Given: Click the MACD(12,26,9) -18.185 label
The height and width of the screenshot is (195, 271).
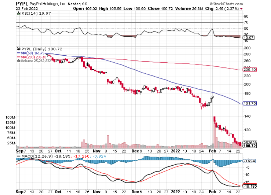Looking at the screenshot, I should coord(46,156).
